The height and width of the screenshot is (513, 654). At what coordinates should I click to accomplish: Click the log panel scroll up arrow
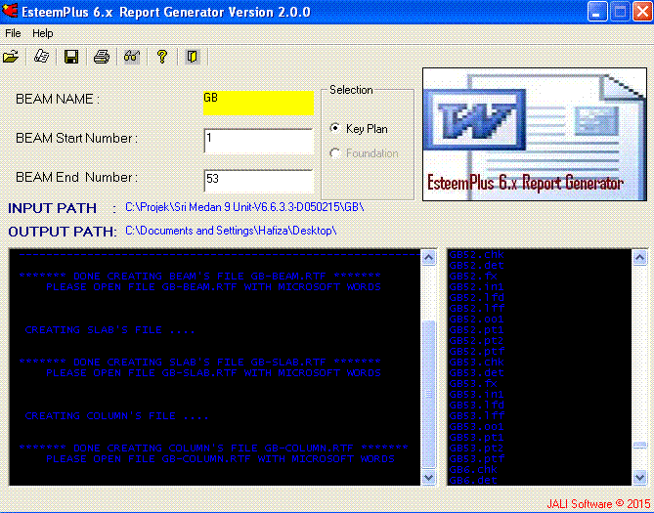tap(429, 257)
